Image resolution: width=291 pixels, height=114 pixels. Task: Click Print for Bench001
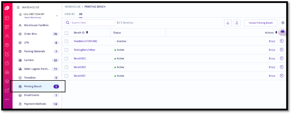coord(272,76)
